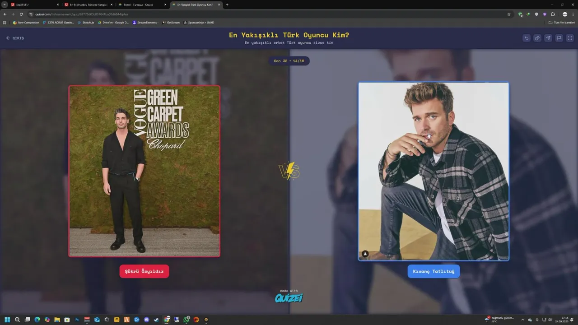The image size is (578, 325).
Task: Close the Trend - Turnuva tab
Action: point(165,5)
